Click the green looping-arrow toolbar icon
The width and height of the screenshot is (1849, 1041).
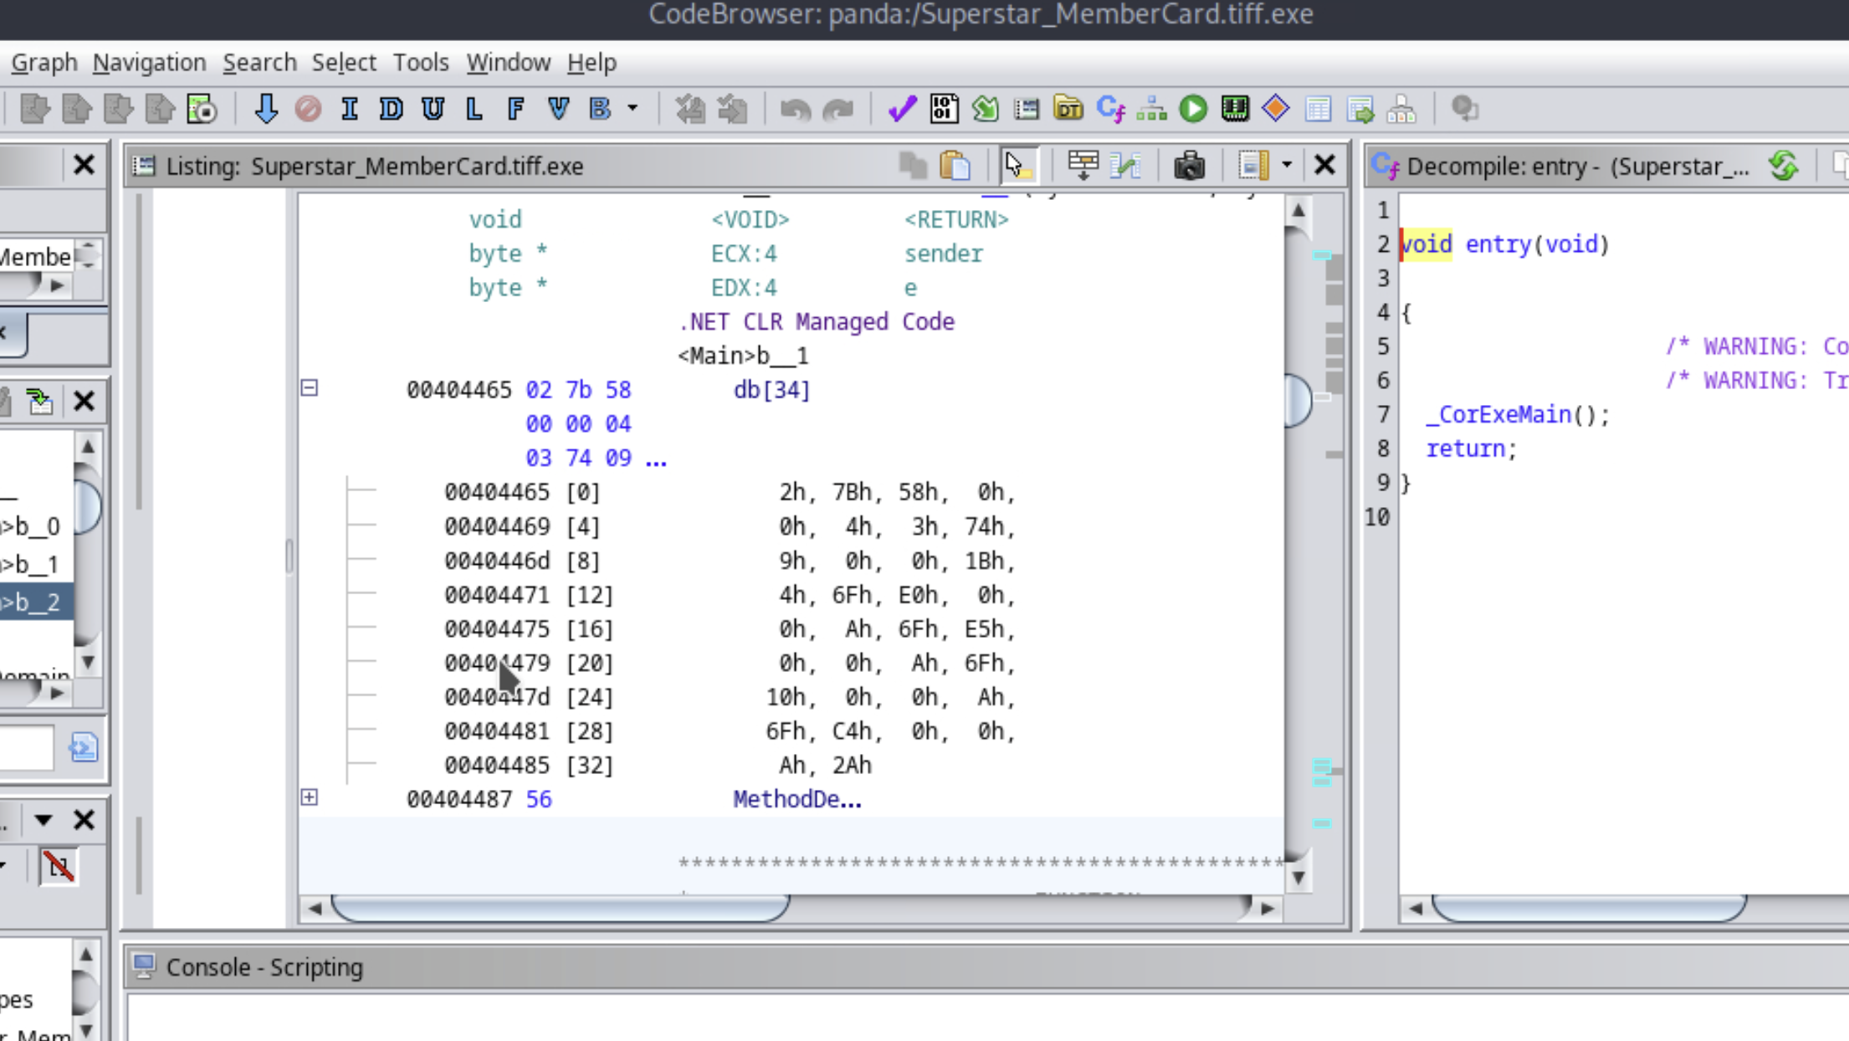click(x=986, y=109)
